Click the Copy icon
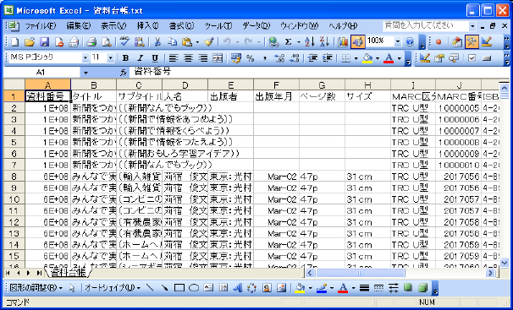Image resolution: width=513 pixels, height=310 pixels. (x=172, y=41)
